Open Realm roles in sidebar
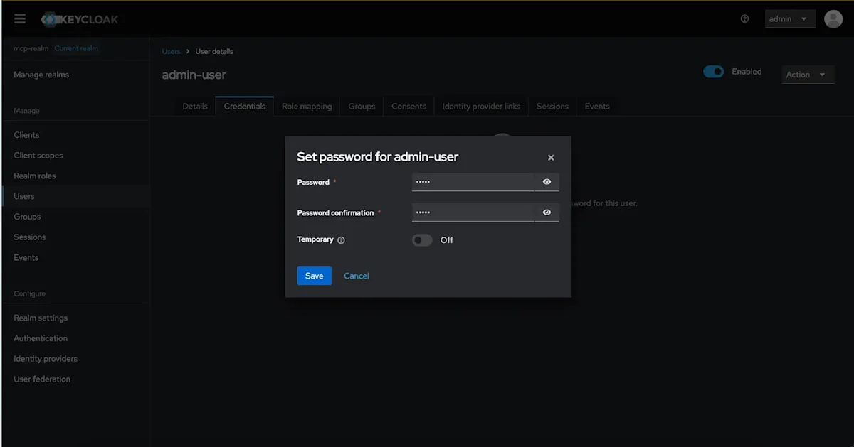 point(75,176)
